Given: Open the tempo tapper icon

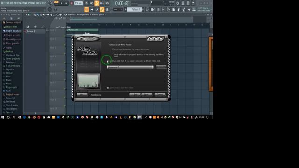Looking at the screenshot, I should [x=184, y=9].
